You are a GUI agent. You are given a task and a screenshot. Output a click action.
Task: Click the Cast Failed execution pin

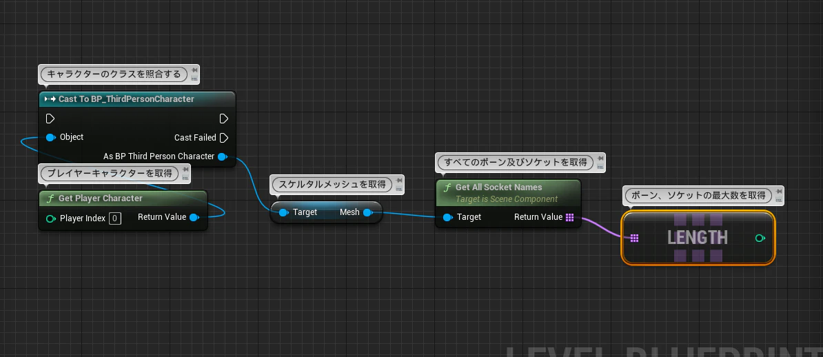223,138
